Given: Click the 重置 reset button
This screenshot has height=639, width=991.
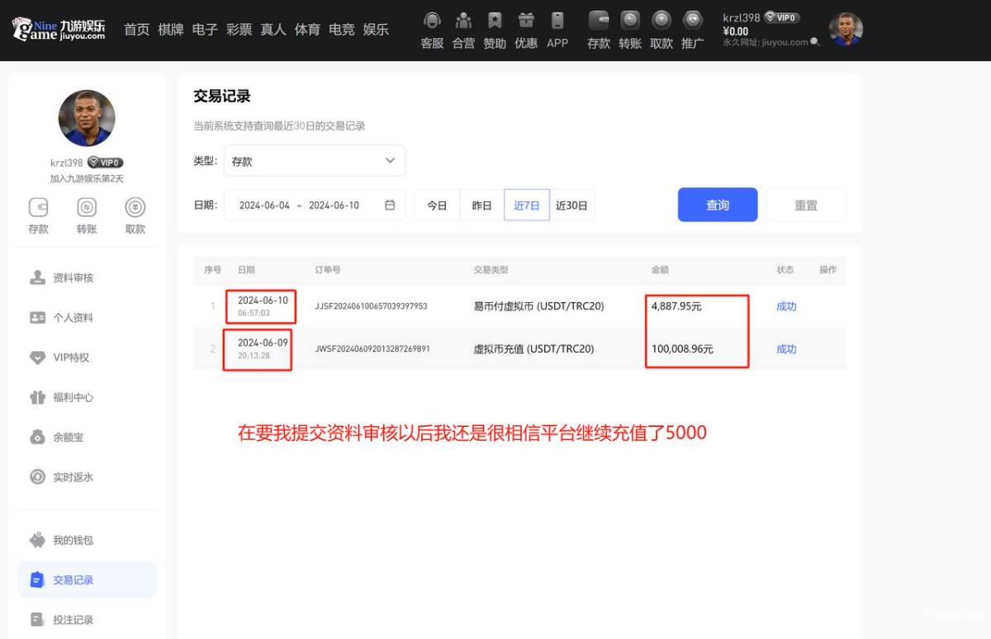Looking at the screenshot, I should [805, 206].
